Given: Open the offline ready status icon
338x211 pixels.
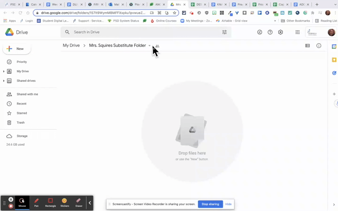Looking at the screenshot, I should (259, 32).
